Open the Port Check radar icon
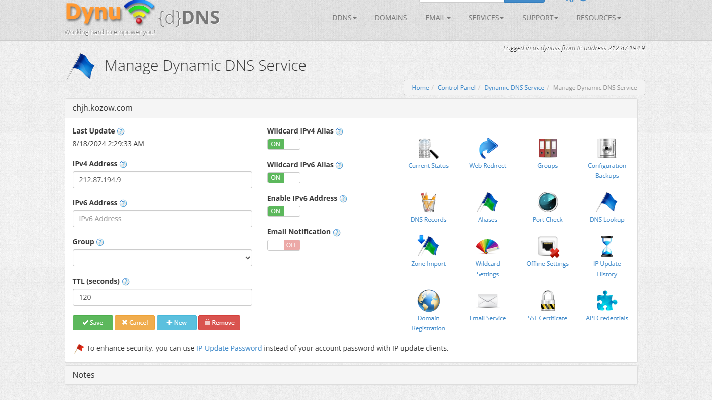This screenshot has height=400, width=712. coord(547,202)
